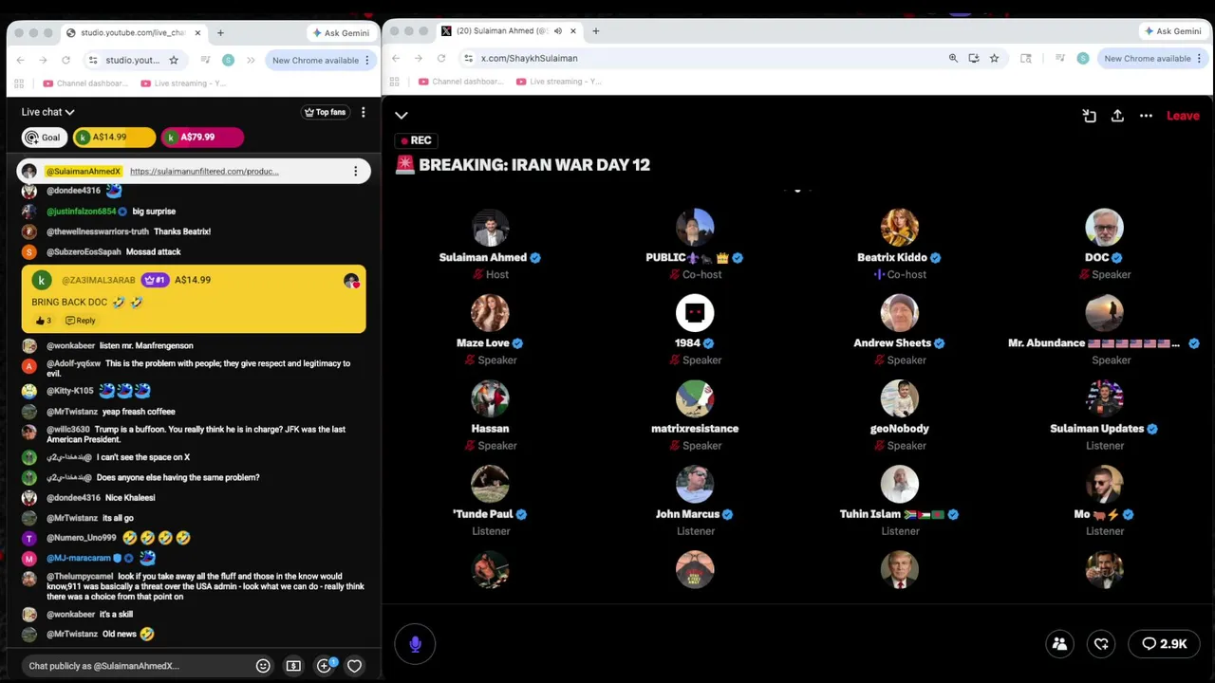
Task: Click the x.com/ShaykhSulaiman address bar
Action: point(529,58)
